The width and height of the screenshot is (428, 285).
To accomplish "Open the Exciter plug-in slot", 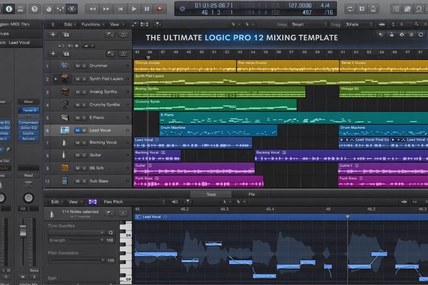I will tap(29, 134).
